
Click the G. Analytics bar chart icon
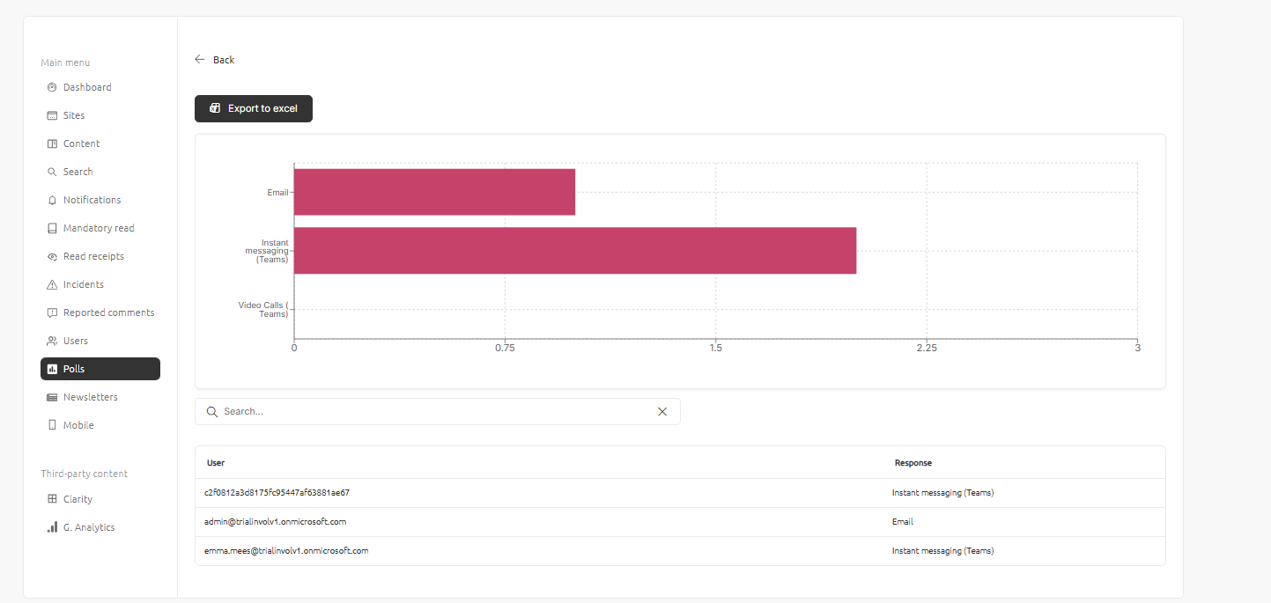coord(52,527)
